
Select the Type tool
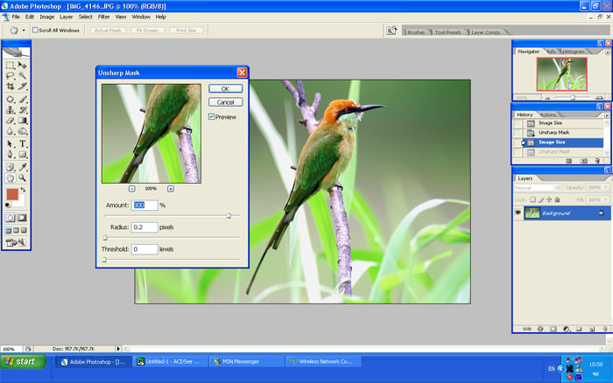[x=22, y=144]
